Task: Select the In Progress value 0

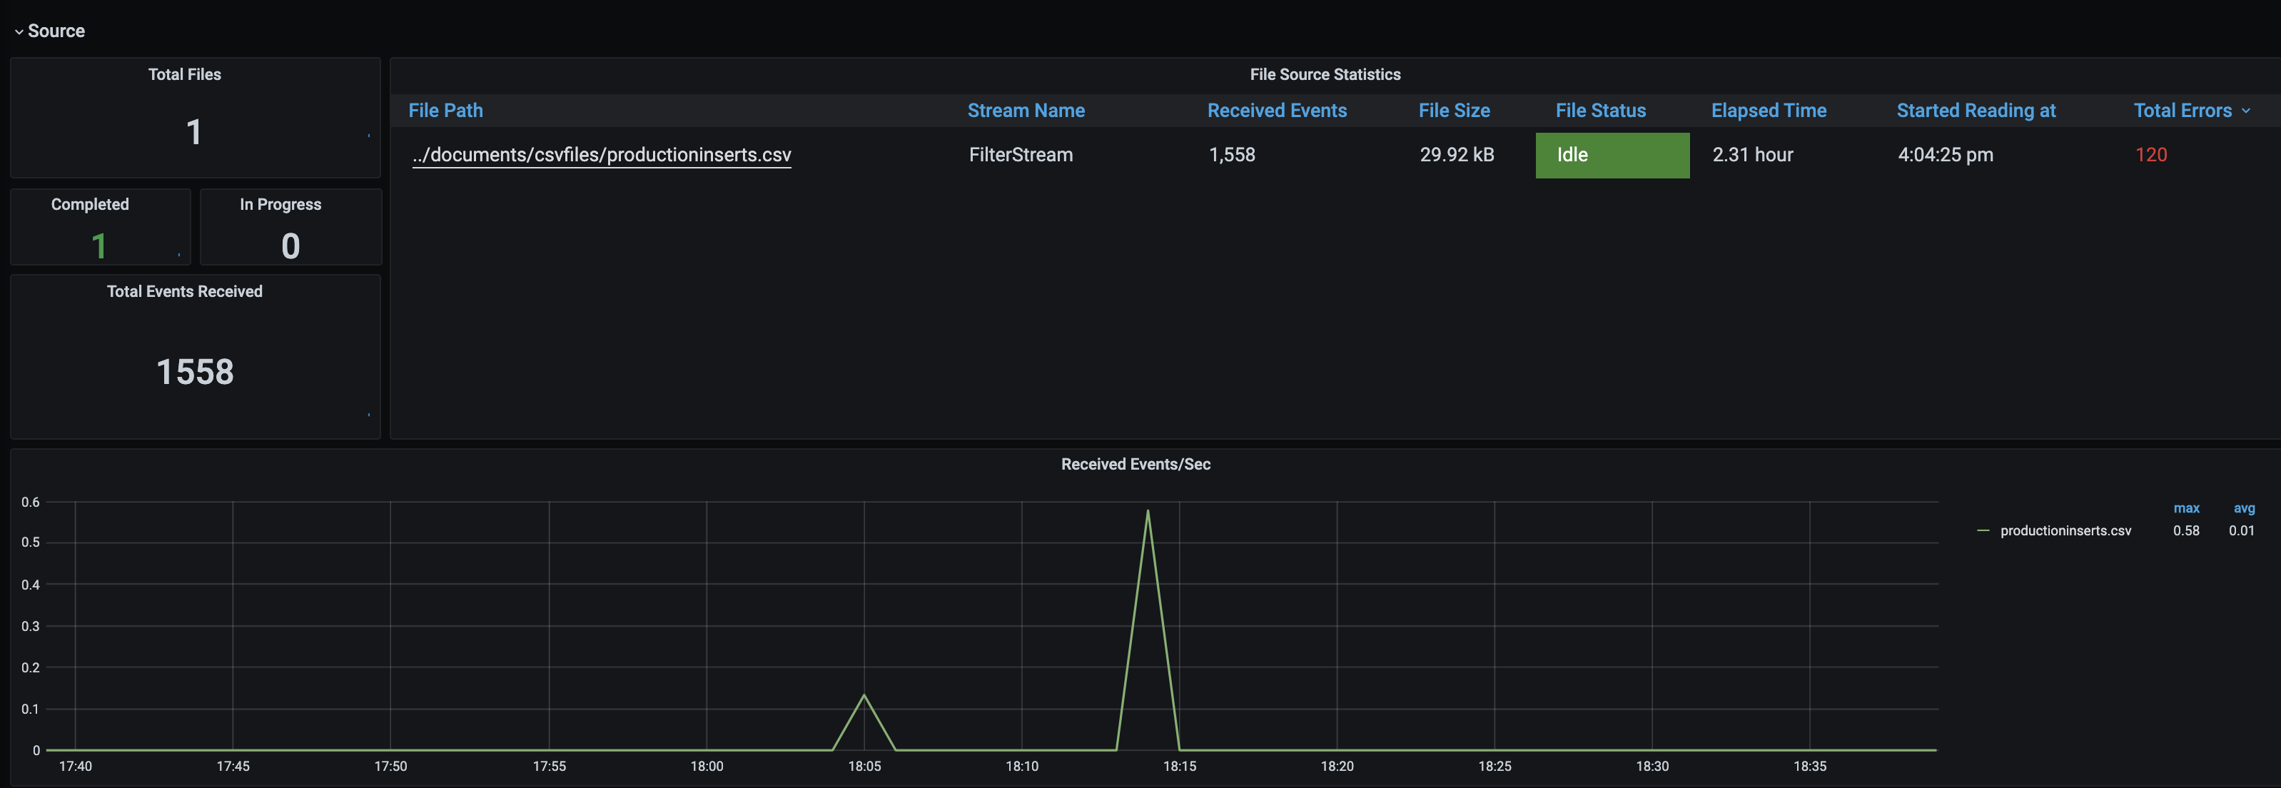Action: pos(290,246)
